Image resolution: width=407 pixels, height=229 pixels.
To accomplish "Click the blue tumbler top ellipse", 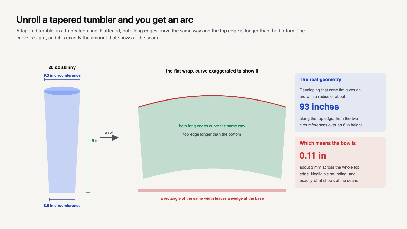I will click(62, 91).
